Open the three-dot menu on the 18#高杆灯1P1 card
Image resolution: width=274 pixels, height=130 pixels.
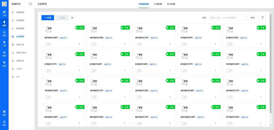point(125,97)
